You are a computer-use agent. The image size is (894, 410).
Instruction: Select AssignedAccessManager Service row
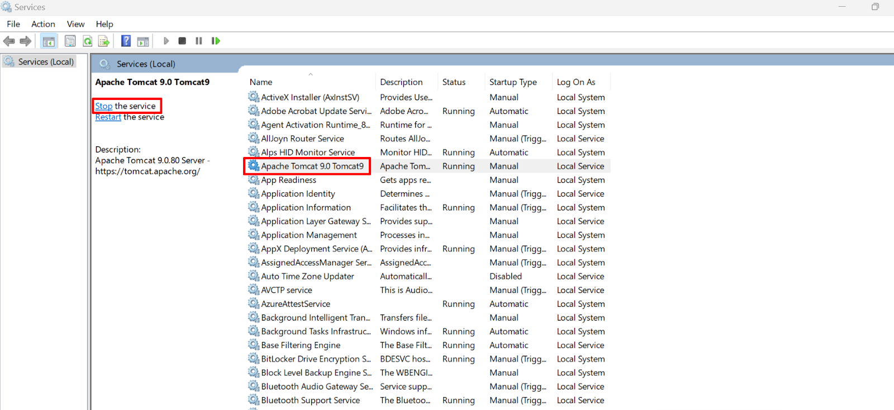[428, 263]
